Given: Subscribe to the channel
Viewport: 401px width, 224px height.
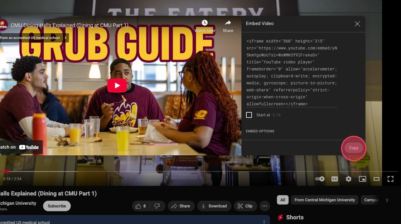Looking at the screenshot, I should 57,206.
